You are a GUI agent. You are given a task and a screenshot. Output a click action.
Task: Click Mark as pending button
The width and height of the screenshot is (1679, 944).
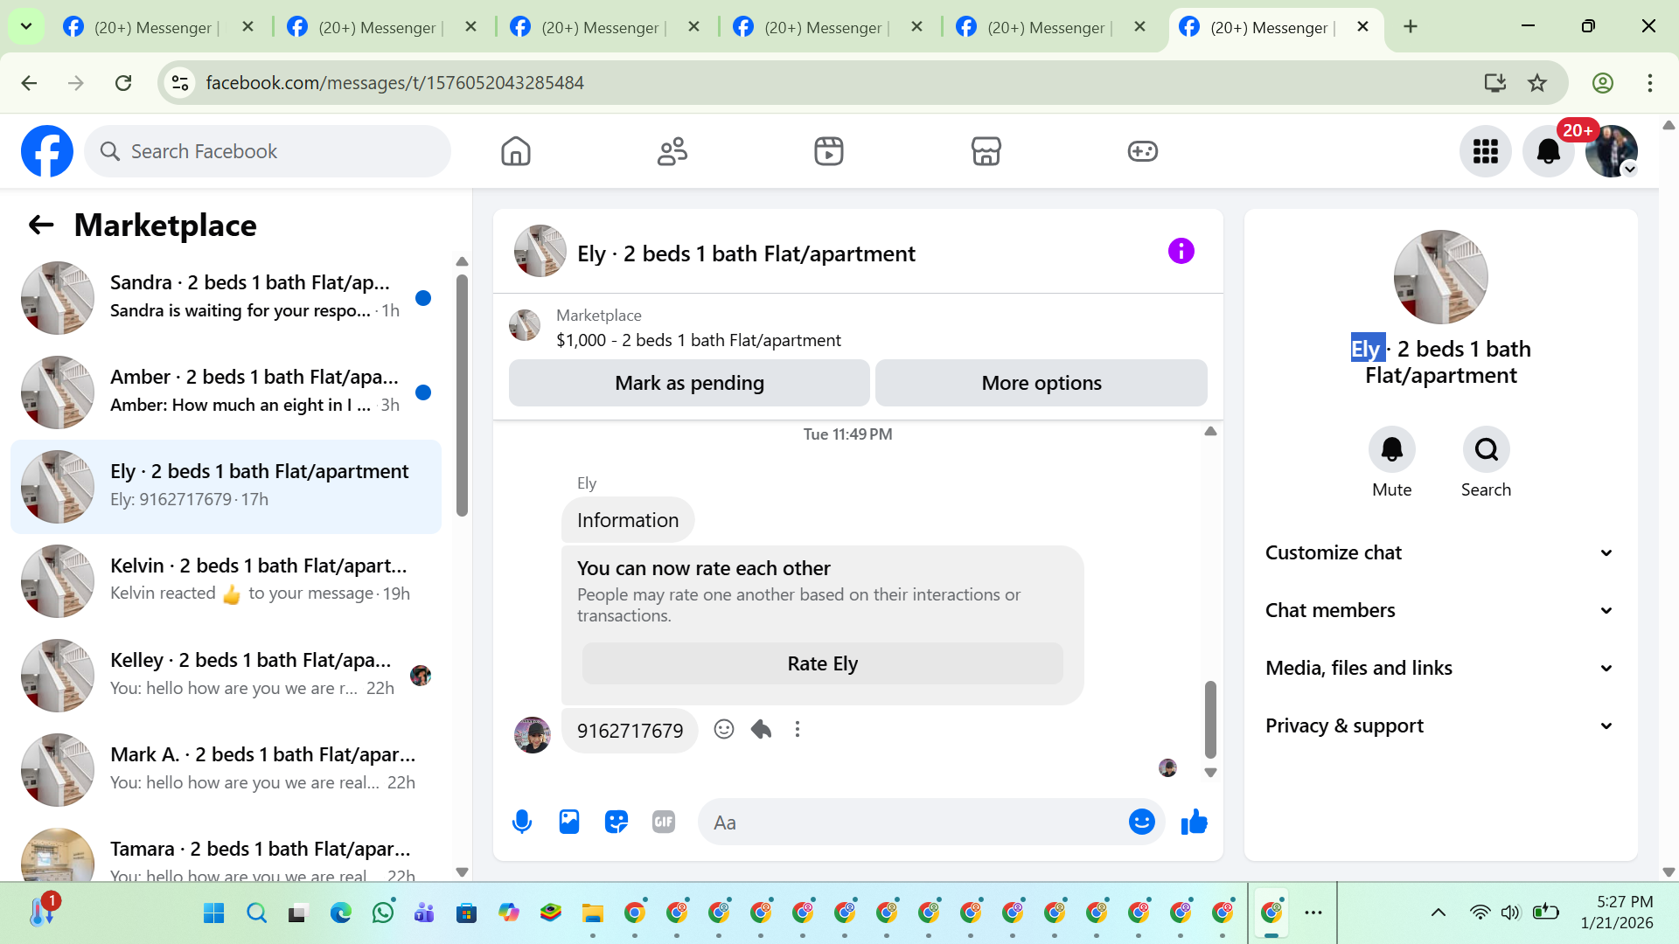click(689, 383)
